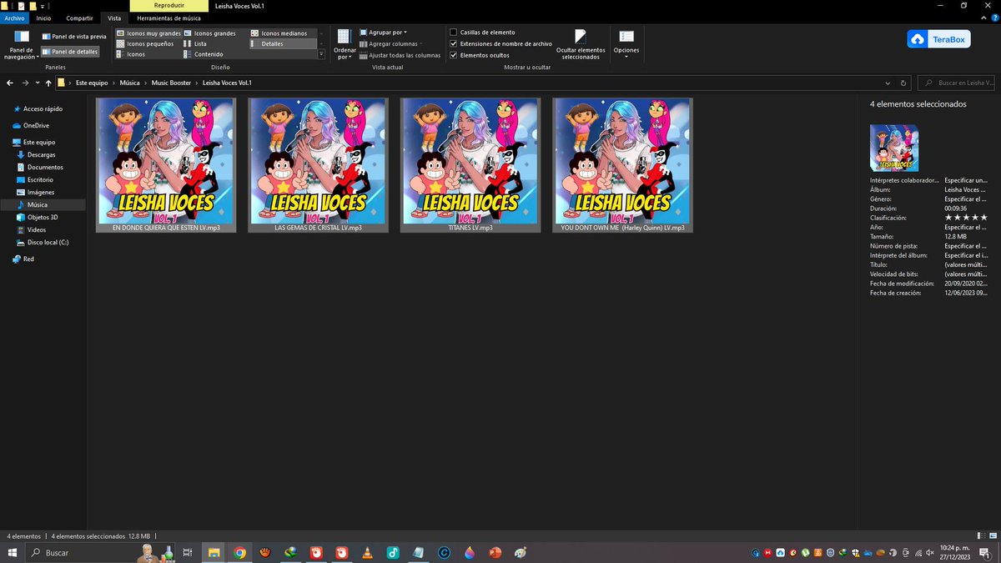
Task: Open Red in sidebar
Action: pos(28,259)
